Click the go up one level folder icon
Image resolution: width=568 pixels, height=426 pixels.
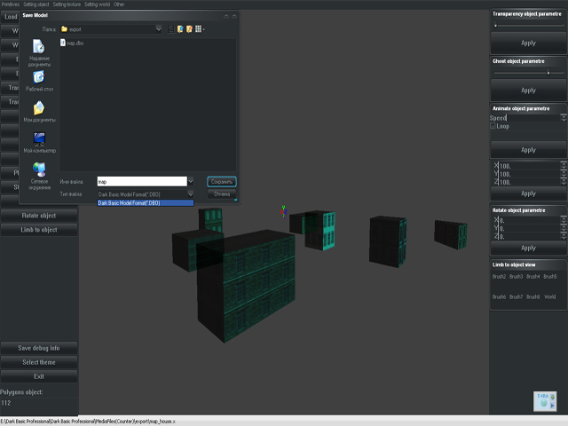point(179,28)
